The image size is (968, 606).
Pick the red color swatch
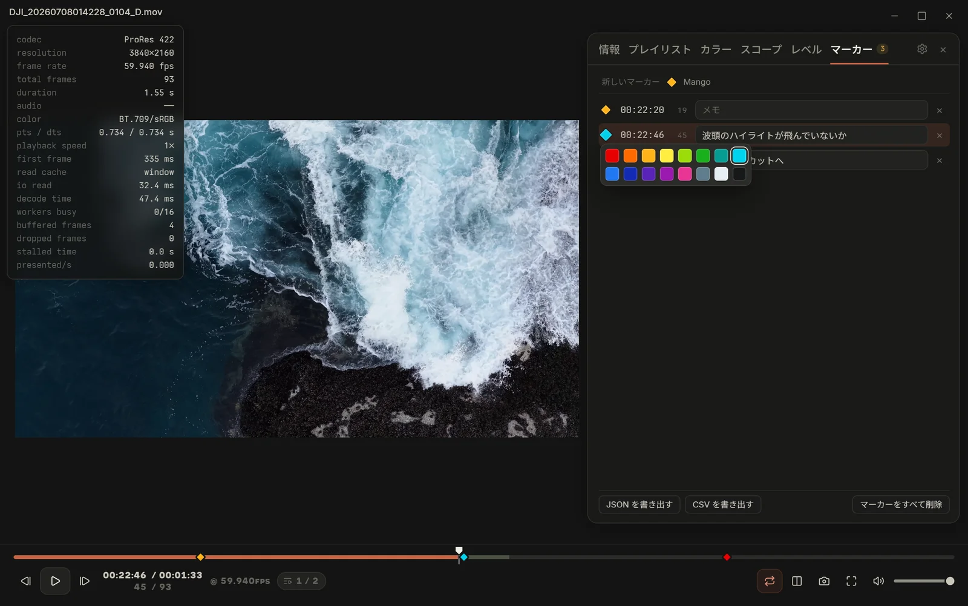612,156
